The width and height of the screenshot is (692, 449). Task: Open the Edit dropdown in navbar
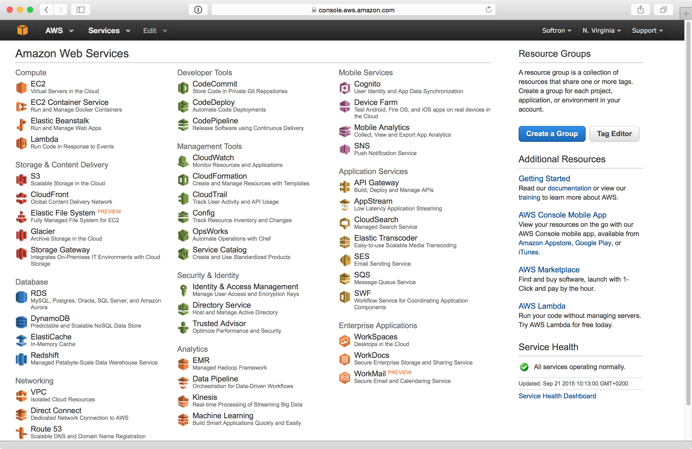(155, 30)
